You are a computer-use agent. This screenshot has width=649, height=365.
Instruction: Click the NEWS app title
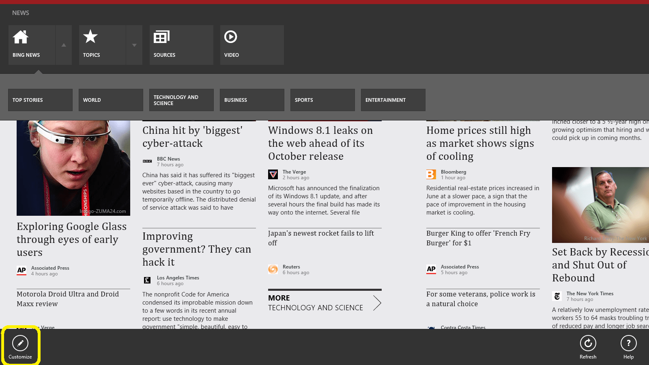21,13
